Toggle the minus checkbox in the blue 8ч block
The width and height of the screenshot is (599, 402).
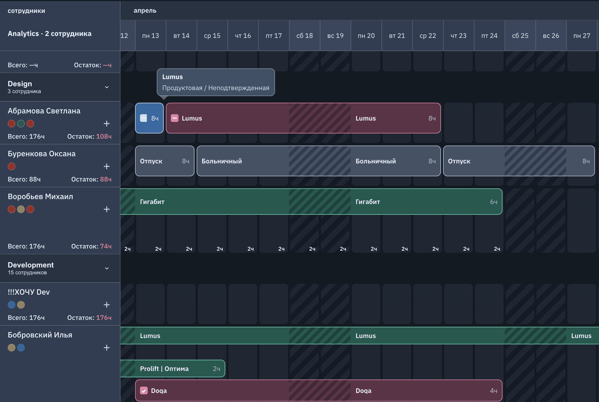click(144, 118)
